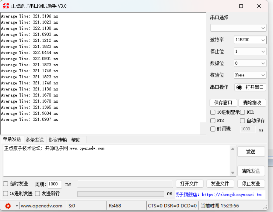The height and width of the screenshot is (212, 273).
Task: Click line 'Average Time: 321.9604 ns'
Action: (30, 114)
